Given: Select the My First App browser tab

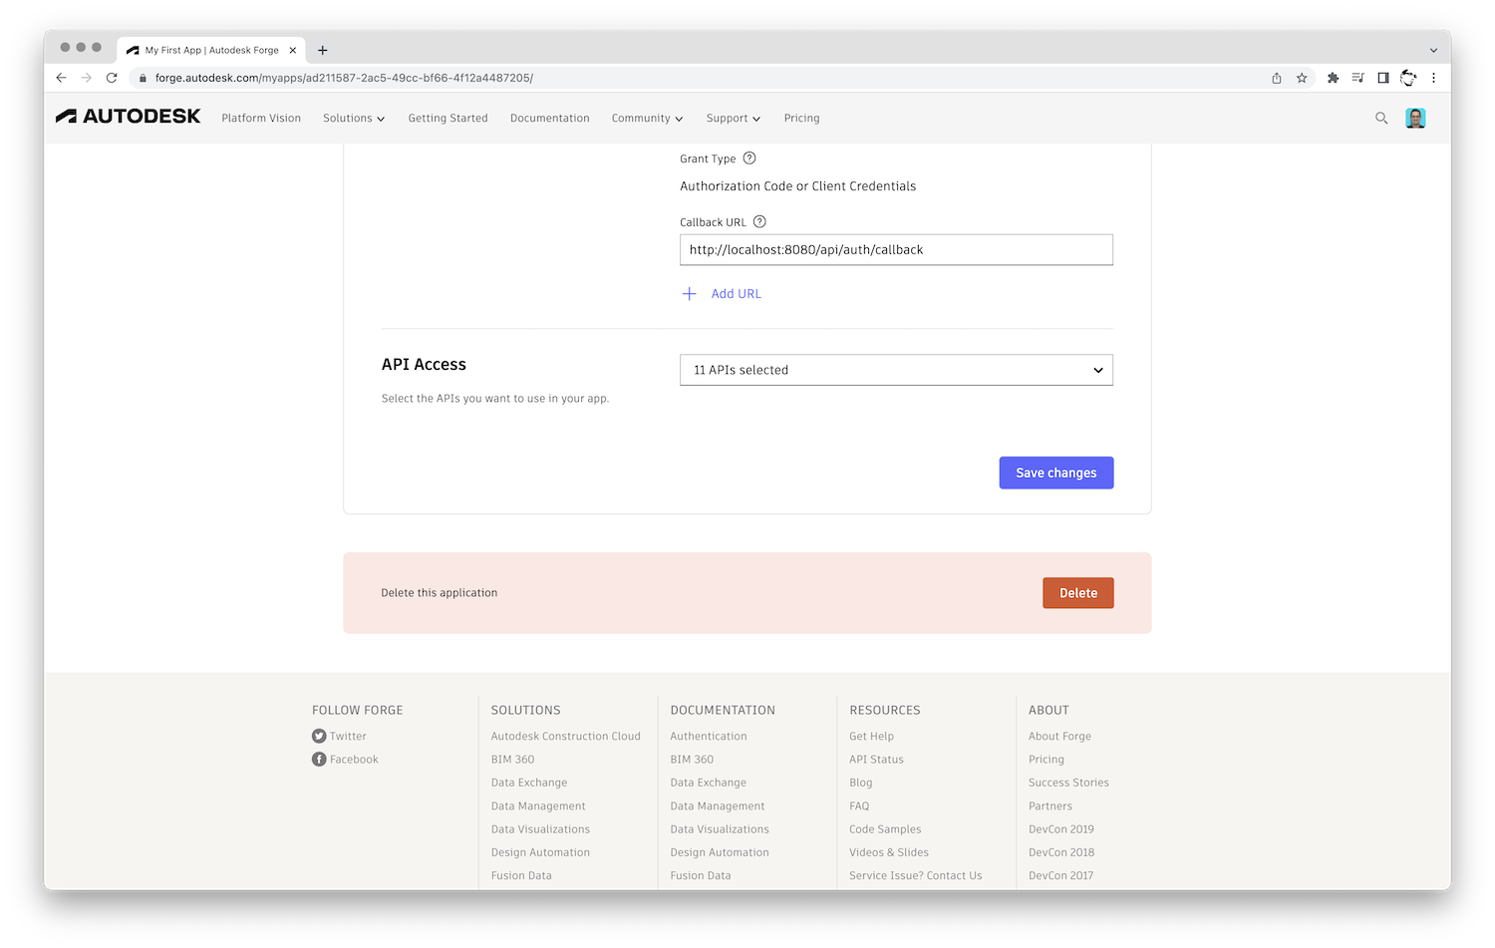Looking at the screenshot, I should 210,50.
